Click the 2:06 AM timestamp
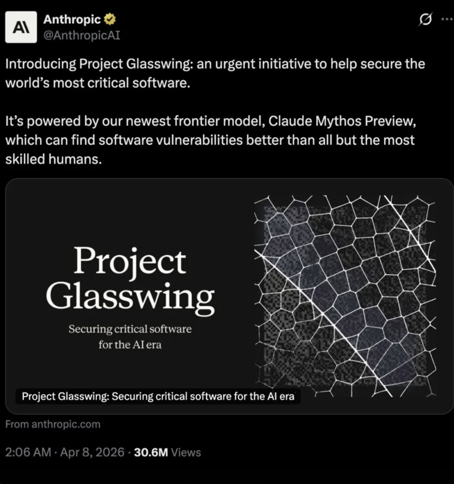 coord(28,452)
